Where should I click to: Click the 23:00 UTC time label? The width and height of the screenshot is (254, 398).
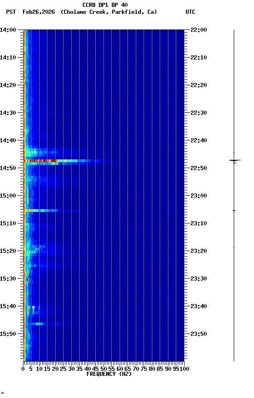(199, 196)
